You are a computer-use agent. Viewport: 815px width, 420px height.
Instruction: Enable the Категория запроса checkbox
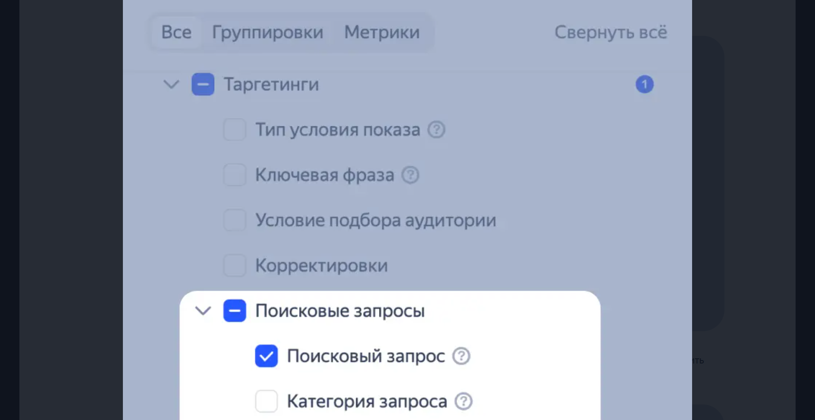(x=266, y=401)
